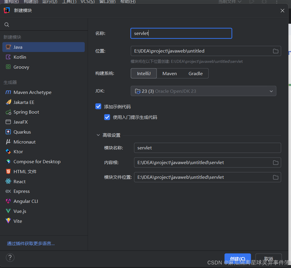This screenshot has width=291, height=268.
Task: Choose the Micronaut generator
Action: 44,142
